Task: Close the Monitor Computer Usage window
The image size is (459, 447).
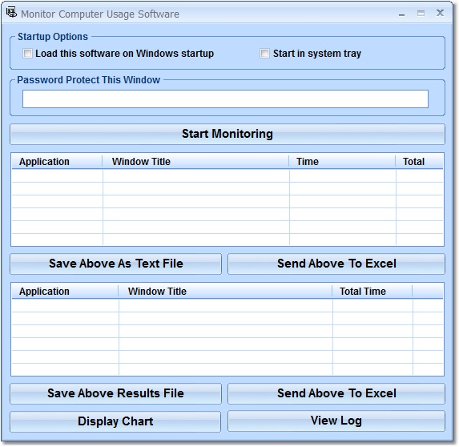Action: click(x=440, y=13)
